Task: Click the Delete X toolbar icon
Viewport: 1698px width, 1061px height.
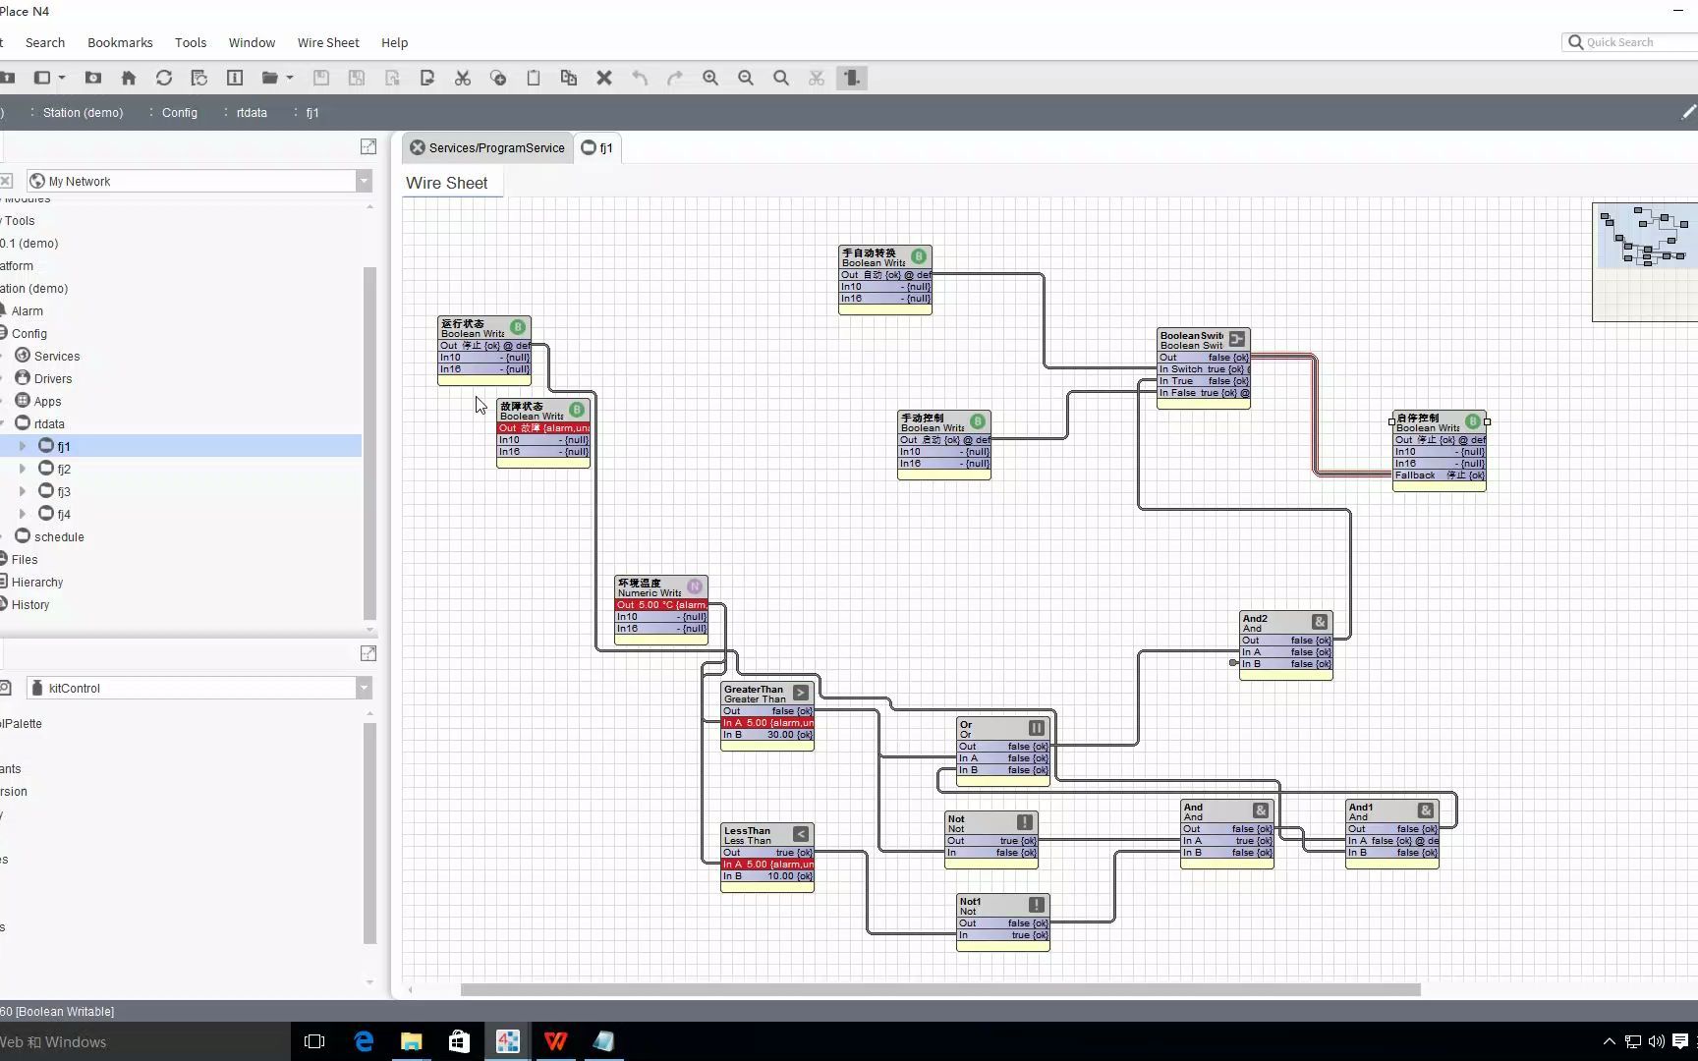Action: (x=604, y=78)
